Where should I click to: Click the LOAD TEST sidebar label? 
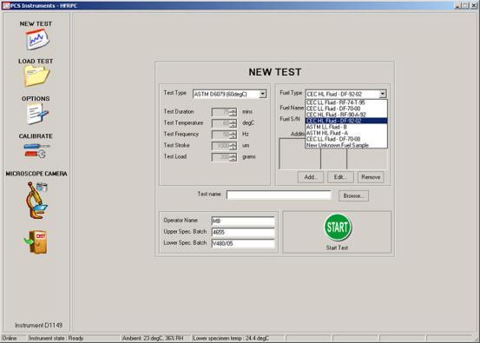36,62
